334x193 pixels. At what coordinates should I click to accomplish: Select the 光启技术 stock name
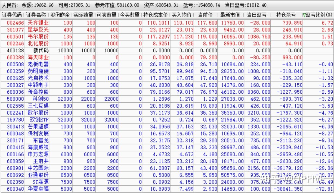[x=38, y=78]
